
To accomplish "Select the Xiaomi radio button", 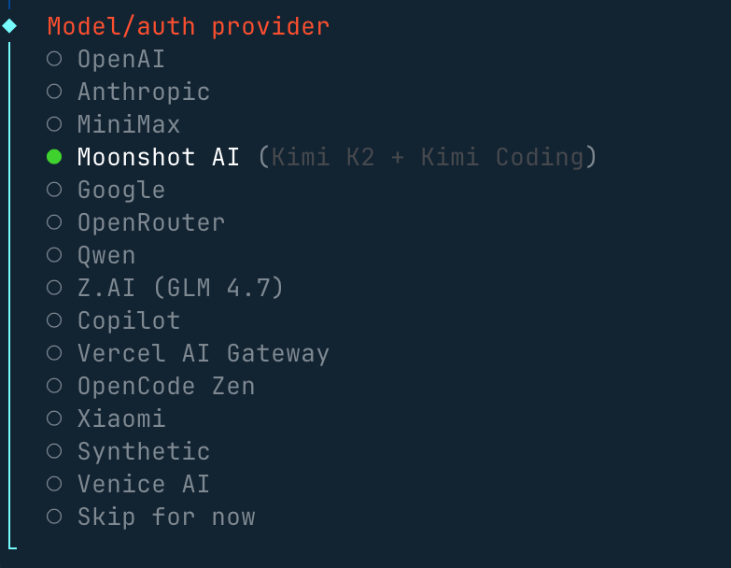I will point(54,419).
